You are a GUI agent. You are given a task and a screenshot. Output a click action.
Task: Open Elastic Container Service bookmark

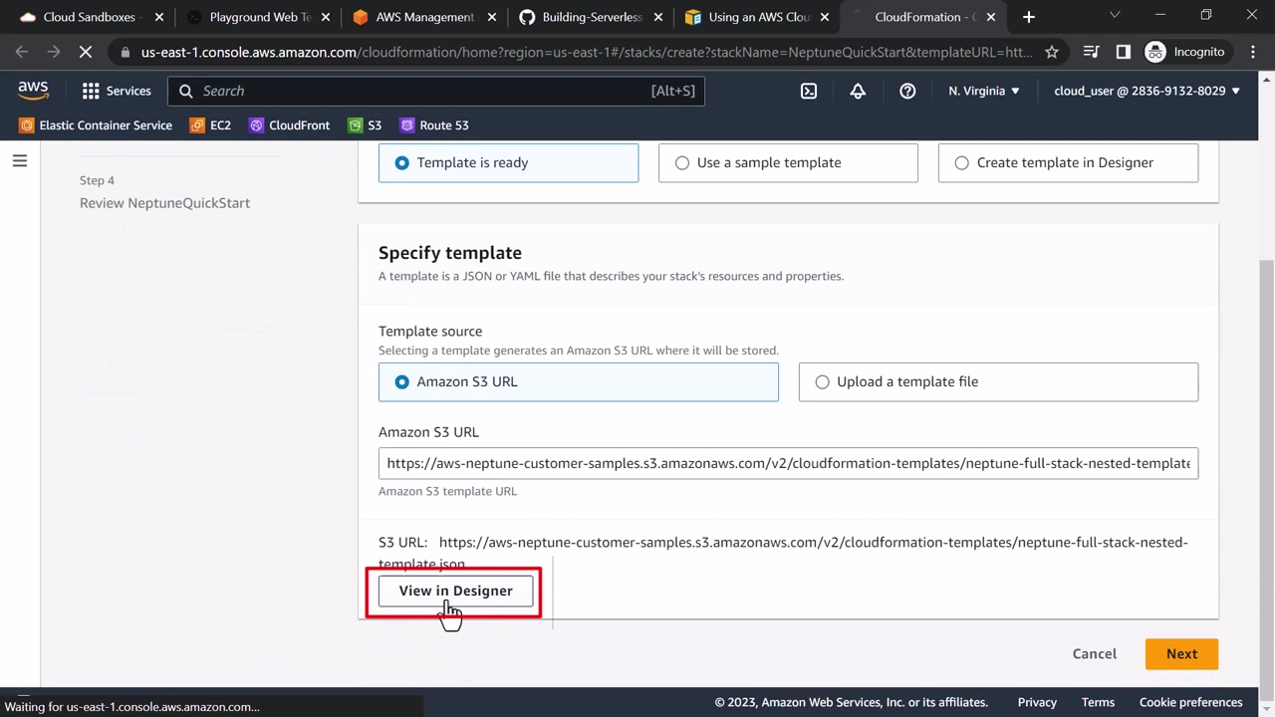click(x=96, y=125)
